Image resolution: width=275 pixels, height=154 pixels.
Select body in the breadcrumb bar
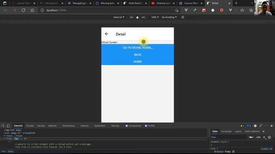pyautogui.click(x=10, y=151)
